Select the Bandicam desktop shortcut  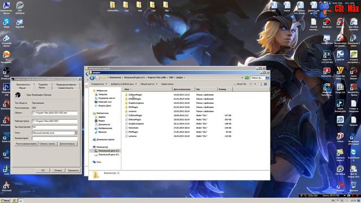(x=327, y=24)
